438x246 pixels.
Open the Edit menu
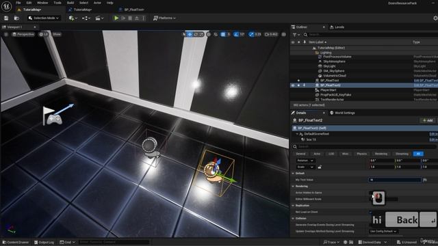(x=29, y=3)
